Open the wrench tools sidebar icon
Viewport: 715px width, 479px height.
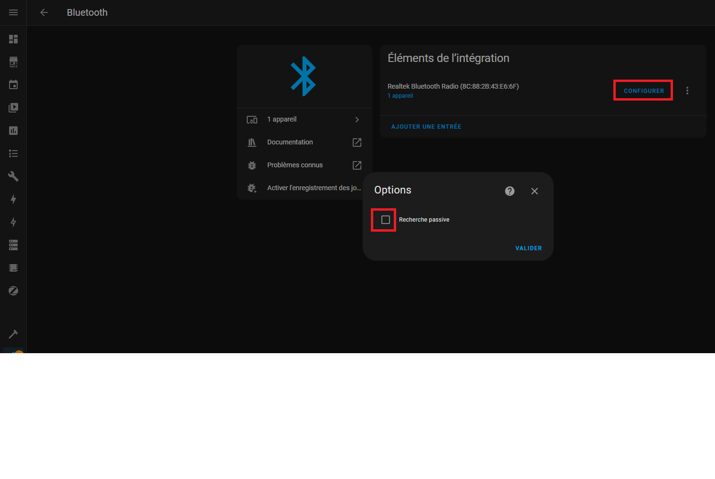tap(13, 176)
